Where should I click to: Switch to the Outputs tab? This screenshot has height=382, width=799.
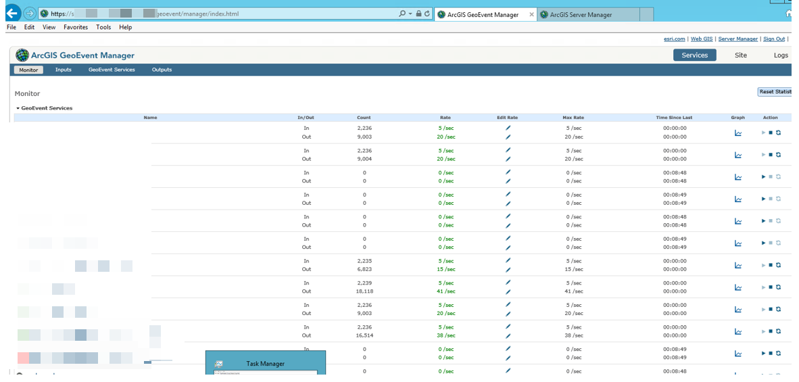pyautogui.click(x=162, y=70)
